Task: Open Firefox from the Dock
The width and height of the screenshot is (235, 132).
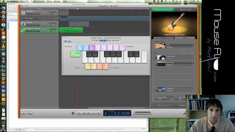Action: click(3, 12)
